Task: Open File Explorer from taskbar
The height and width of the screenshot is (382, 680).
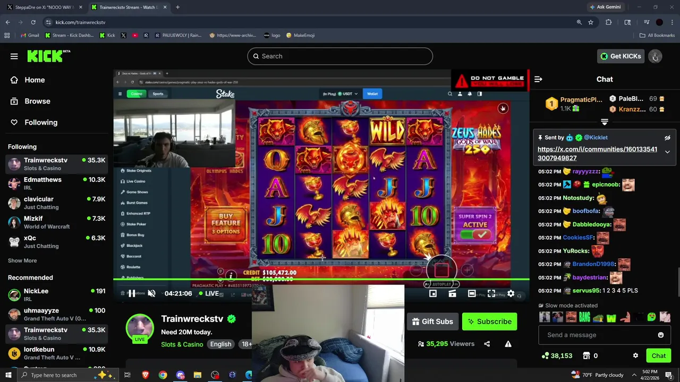Action: tap(197, 375)
